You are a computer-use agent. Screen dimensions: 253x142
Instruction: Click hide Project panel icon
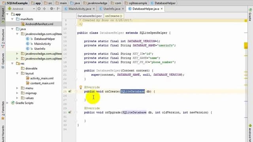(59, 9)
